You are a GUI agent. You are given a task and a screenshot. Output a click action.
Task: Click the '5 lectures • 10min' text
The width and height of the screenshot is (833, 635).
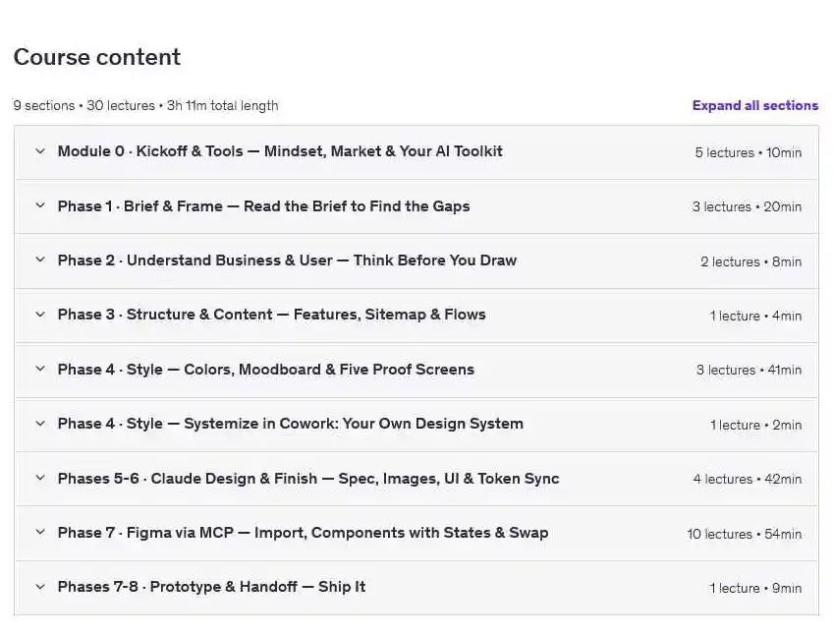[748, 152]
